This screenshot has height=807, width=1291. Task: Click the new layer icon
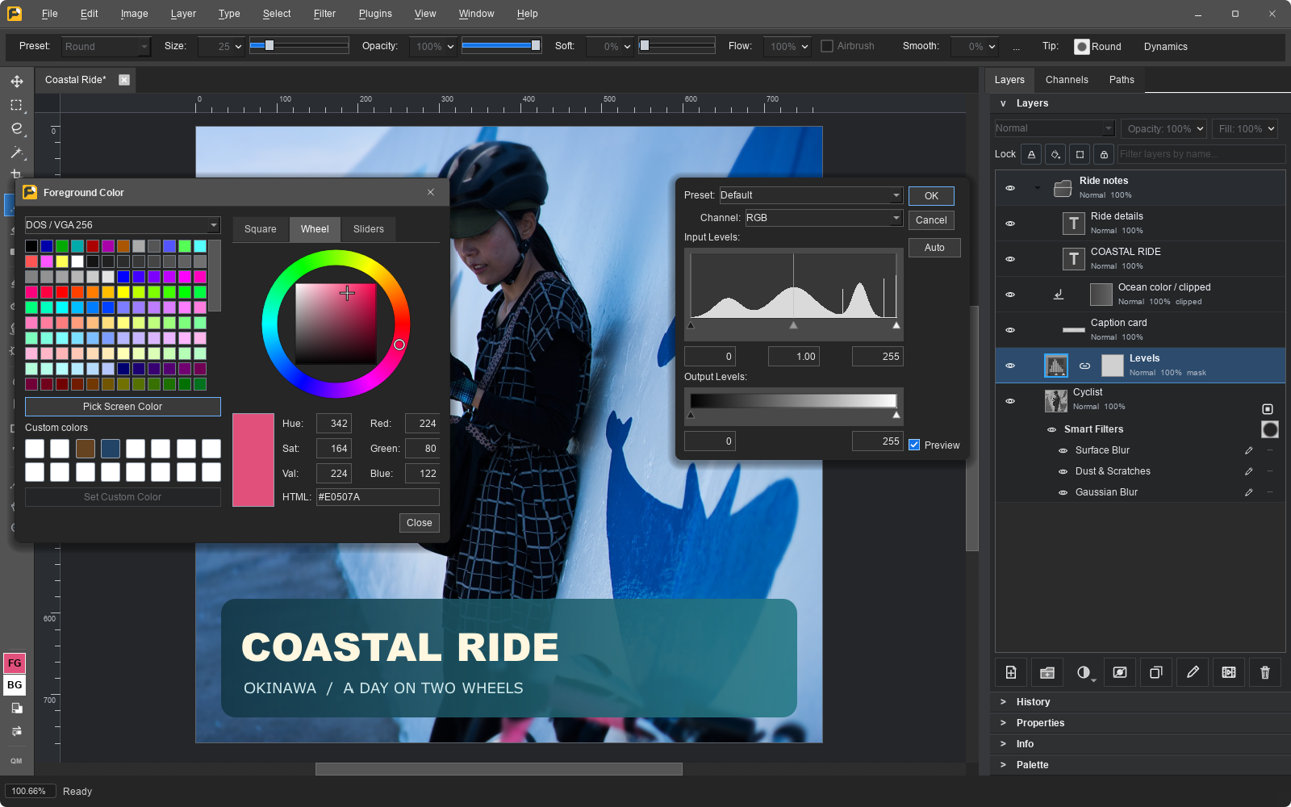click(1011, 672)
